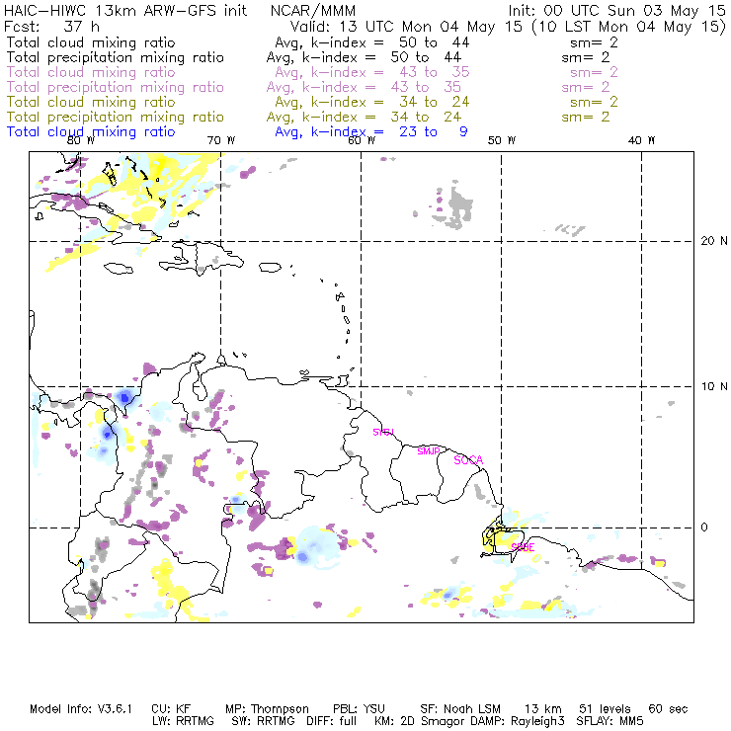Click the magenta "SMJP" station label
731x731 pixels.
429,451
